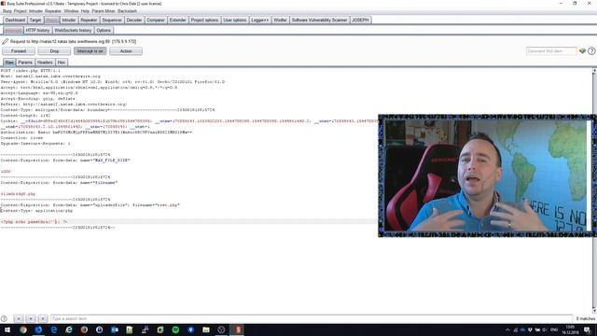This screenshot has height=336, width=597.
Task: Open the JOSEPH tab
Action: point(360,21)
